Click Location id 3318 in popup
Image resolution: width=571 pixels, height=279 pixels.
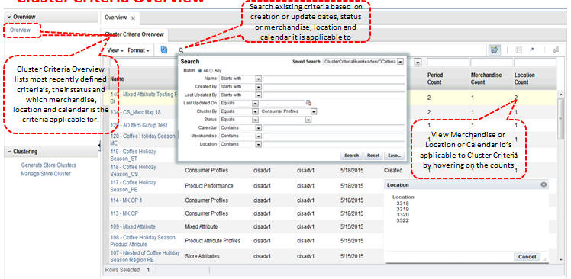click(x=402, y=204)
